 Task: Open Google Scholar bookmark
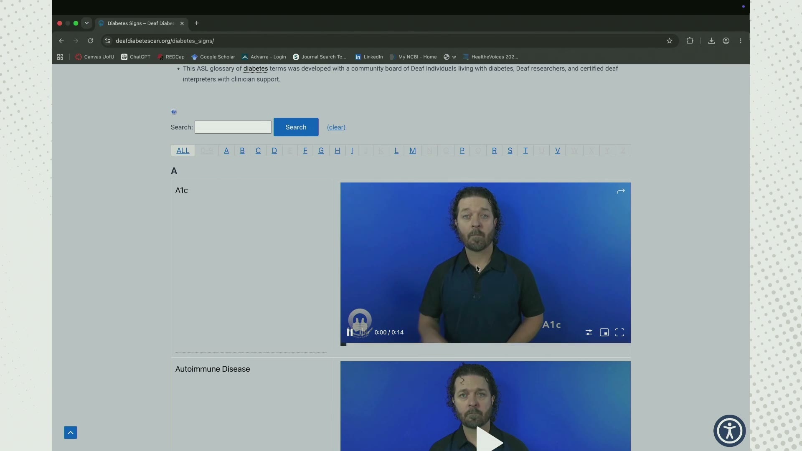point(213,57)
